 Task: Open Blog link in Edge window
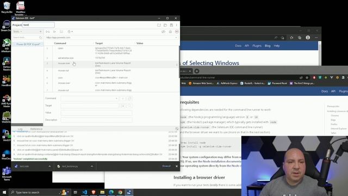268,46
